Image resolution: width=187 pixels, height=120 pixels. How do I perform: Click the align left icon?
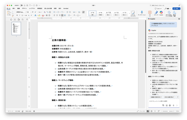click(54, 15)
